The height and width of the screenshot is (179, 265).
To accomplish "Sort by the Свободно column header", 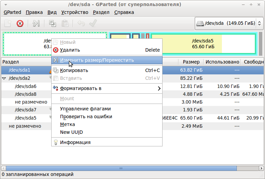I will (x=252, y=62).
